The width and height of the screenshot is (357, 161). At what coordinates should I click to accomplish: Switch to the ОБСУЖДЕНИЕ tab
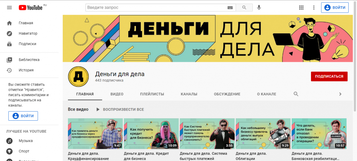point(227,94)
